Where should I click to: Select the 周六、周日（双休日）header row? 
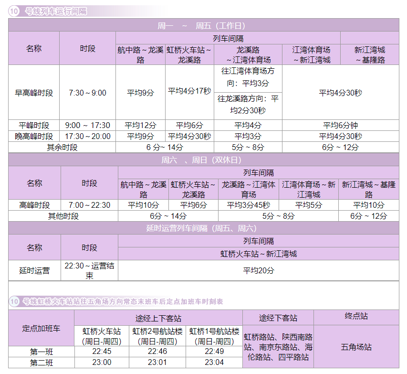[x=203, y=160]
